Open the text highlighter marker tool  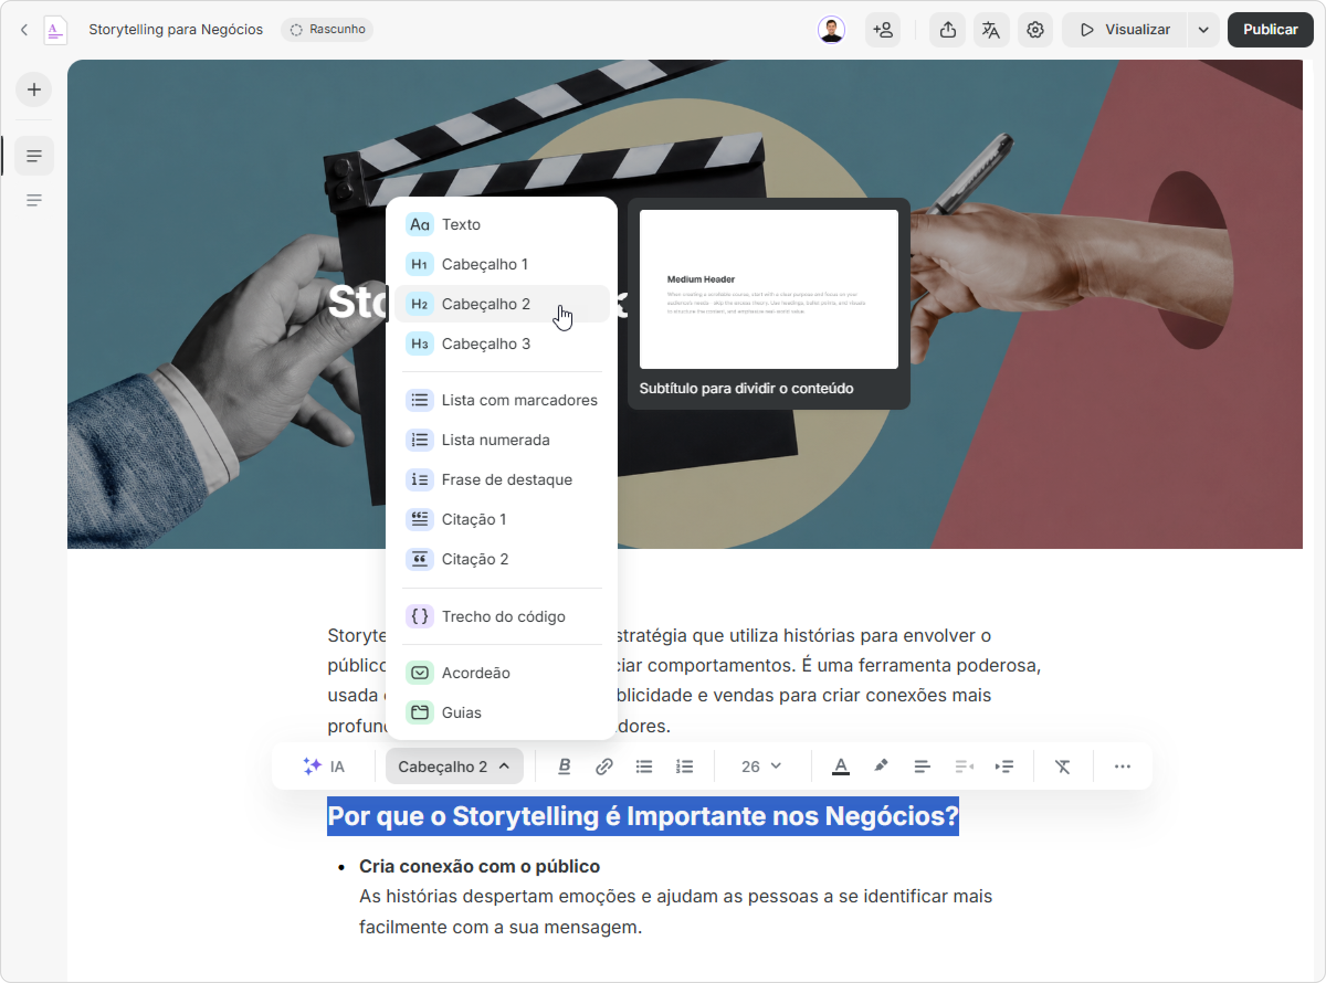click(x=881, y=767)
